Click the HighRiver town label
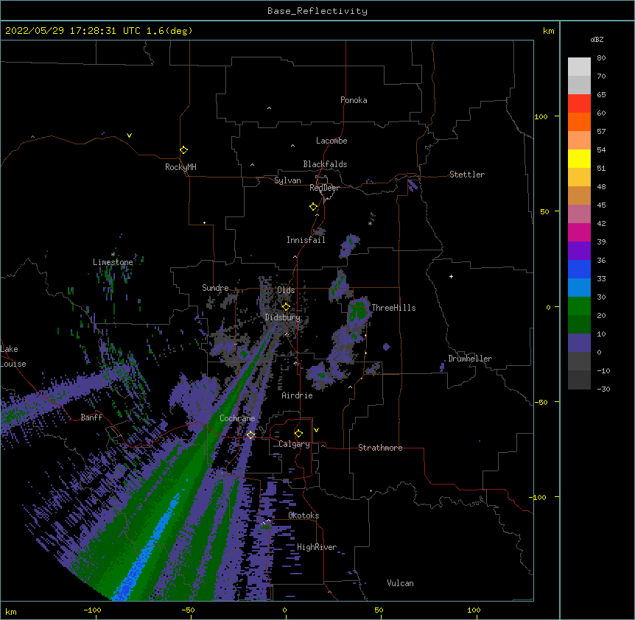Image resolution: width=635 pixels, height=620 pixels. (317, 547)
